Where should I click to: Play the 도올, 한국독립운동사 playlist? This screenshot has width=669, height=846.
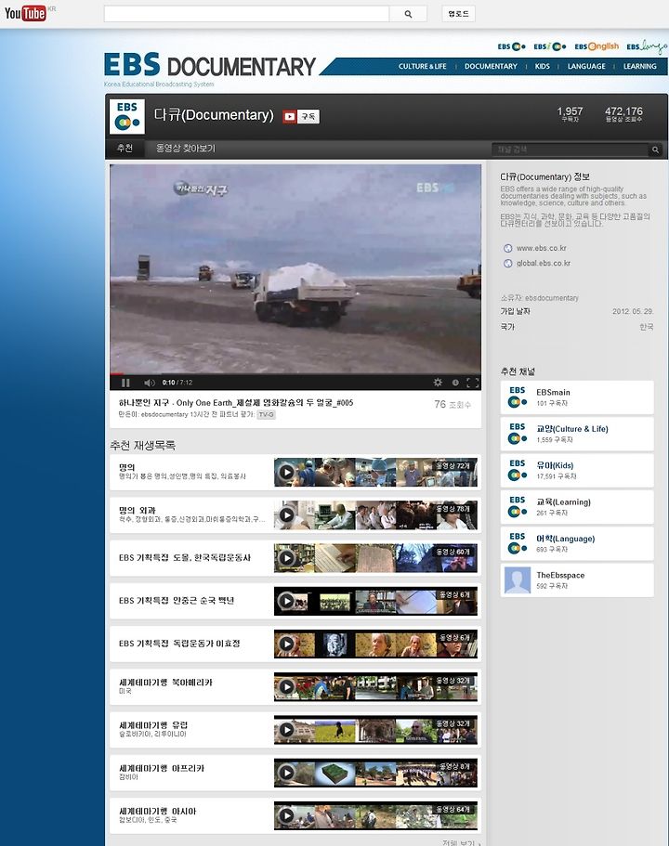click(x=286, y=558)
